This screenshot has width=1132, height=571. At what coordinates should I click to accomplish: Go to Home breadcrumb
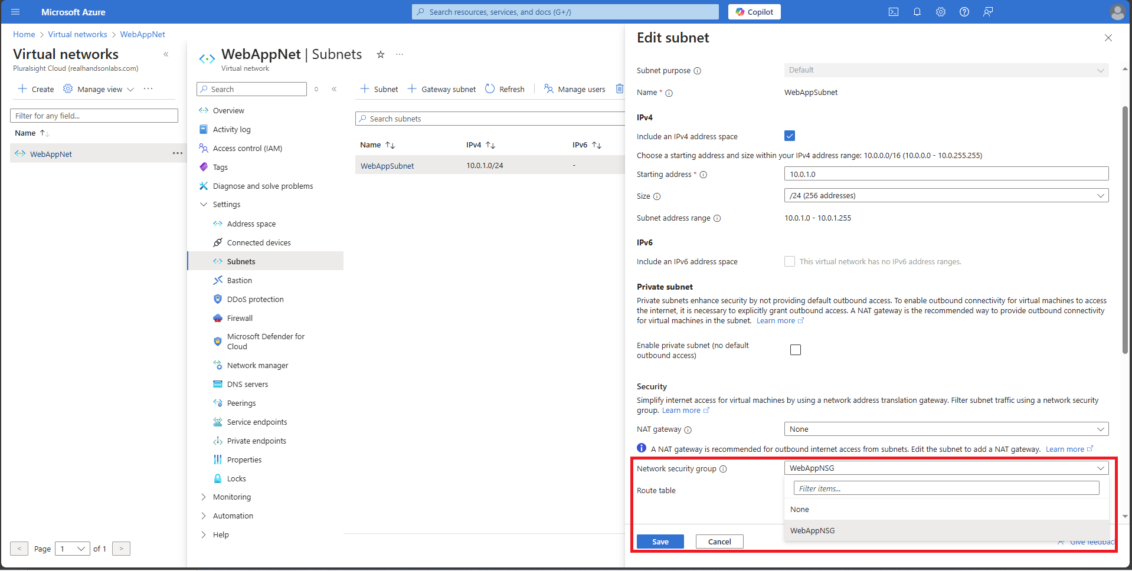tap(24, 34)
